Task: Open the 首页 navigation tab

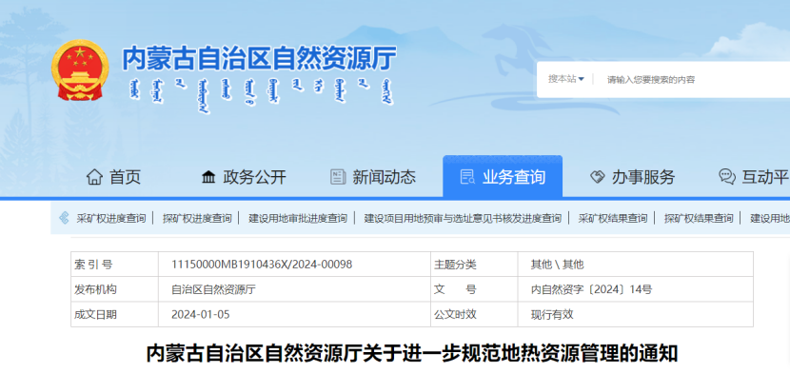Action: coord(114,177)
